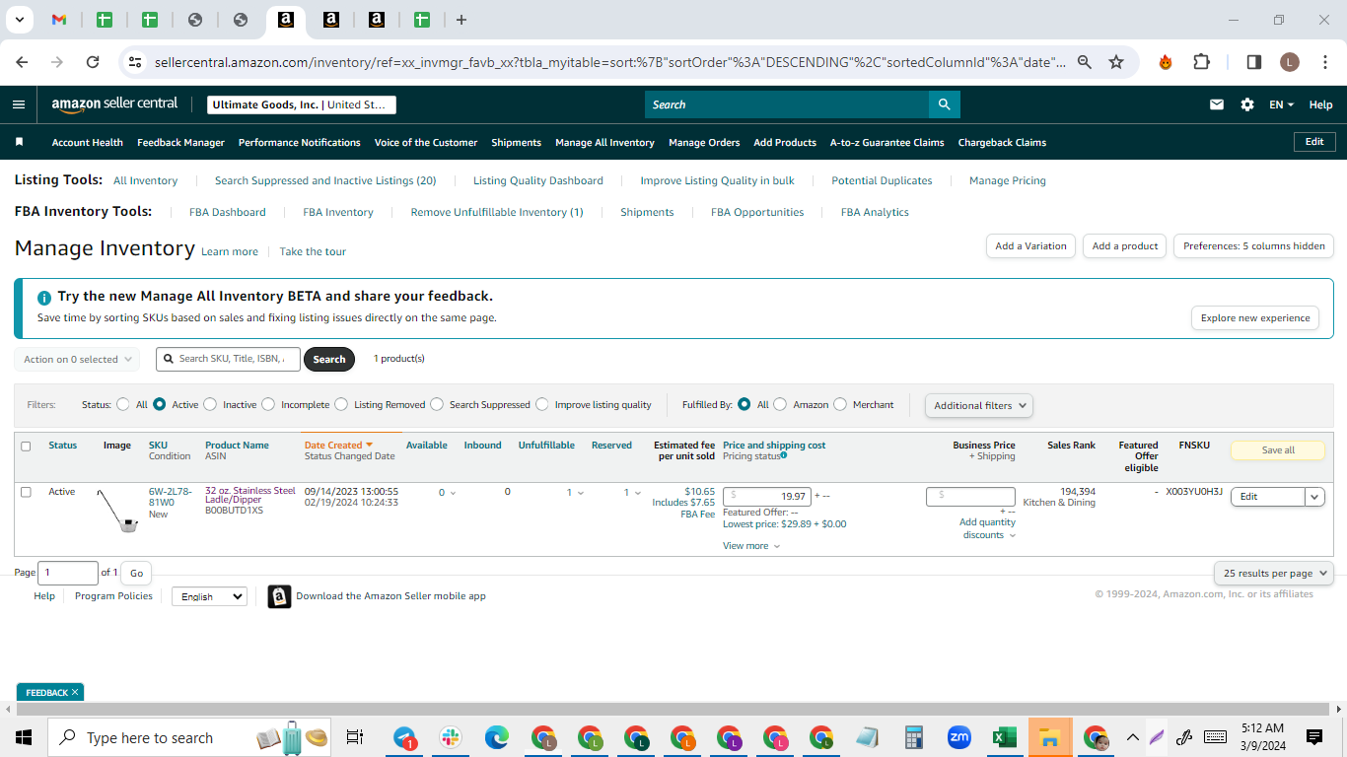Open the messages envelope icon
This screenshot has height=757, width=1347.
point(1217,104)
